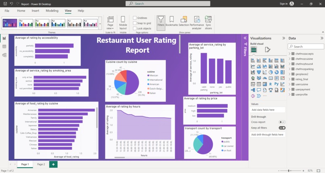Open Model view from left sidebar
The image size is (325, 173).
point(4,55)
